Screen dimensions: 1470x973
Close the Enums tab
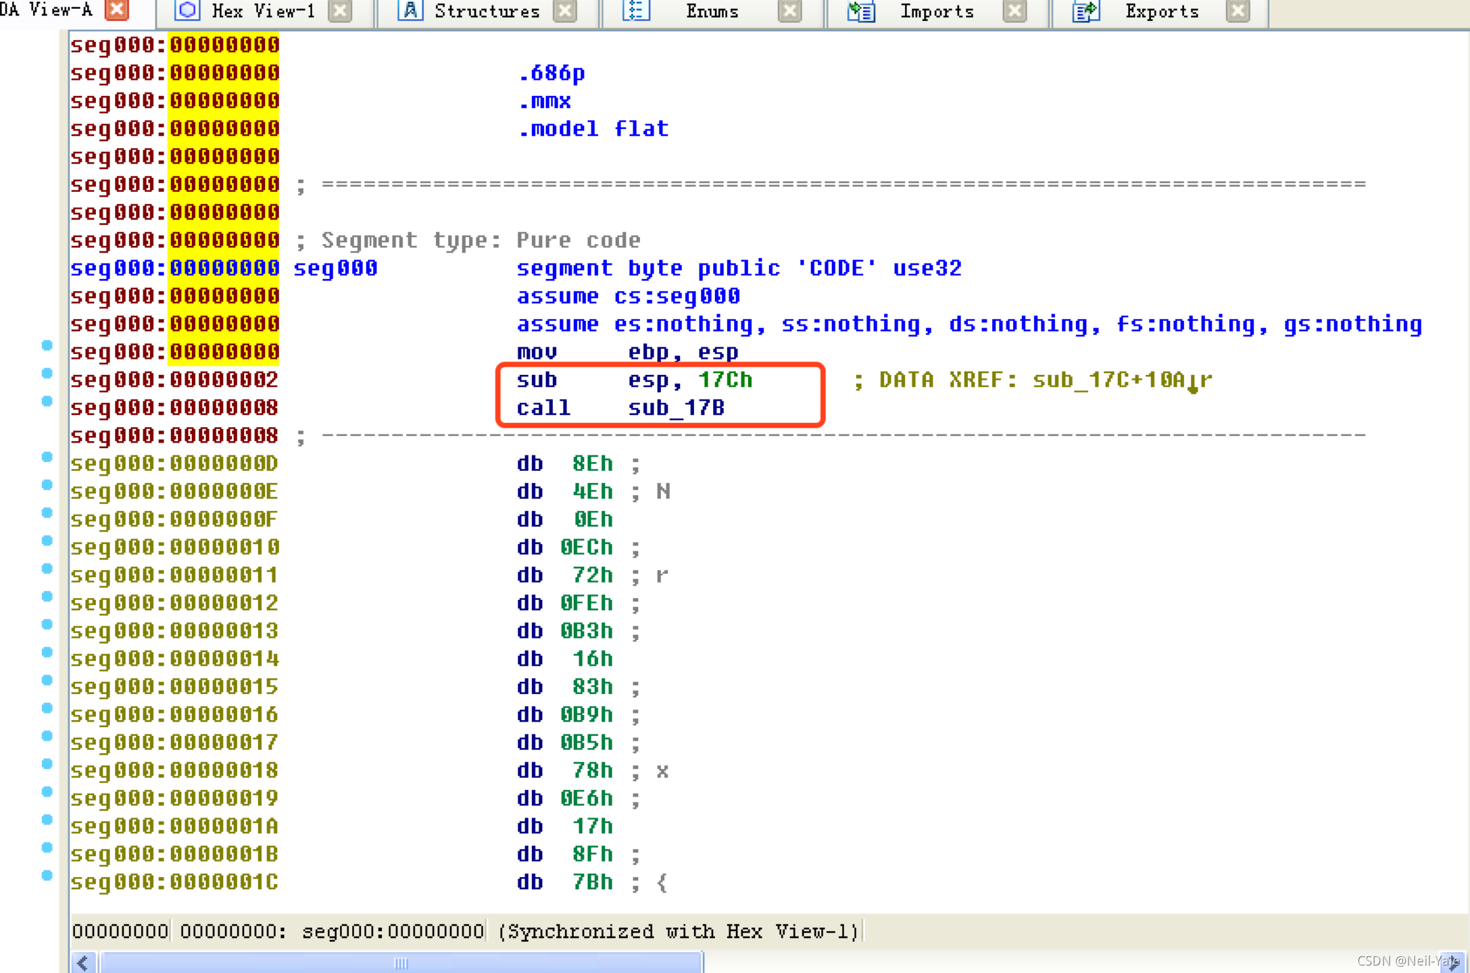789,10
